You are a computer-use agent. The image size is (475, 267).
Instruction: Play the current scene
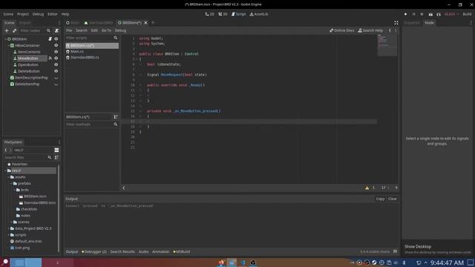430,14
